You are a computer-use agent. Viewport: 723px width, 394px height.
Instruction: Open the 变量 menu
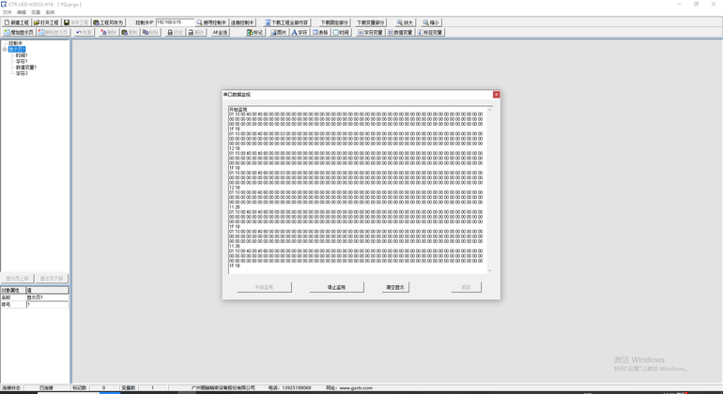36,12
